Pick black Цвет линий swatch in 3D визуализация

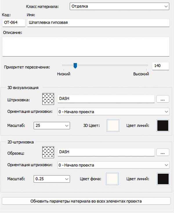click(x=163, y=126)
